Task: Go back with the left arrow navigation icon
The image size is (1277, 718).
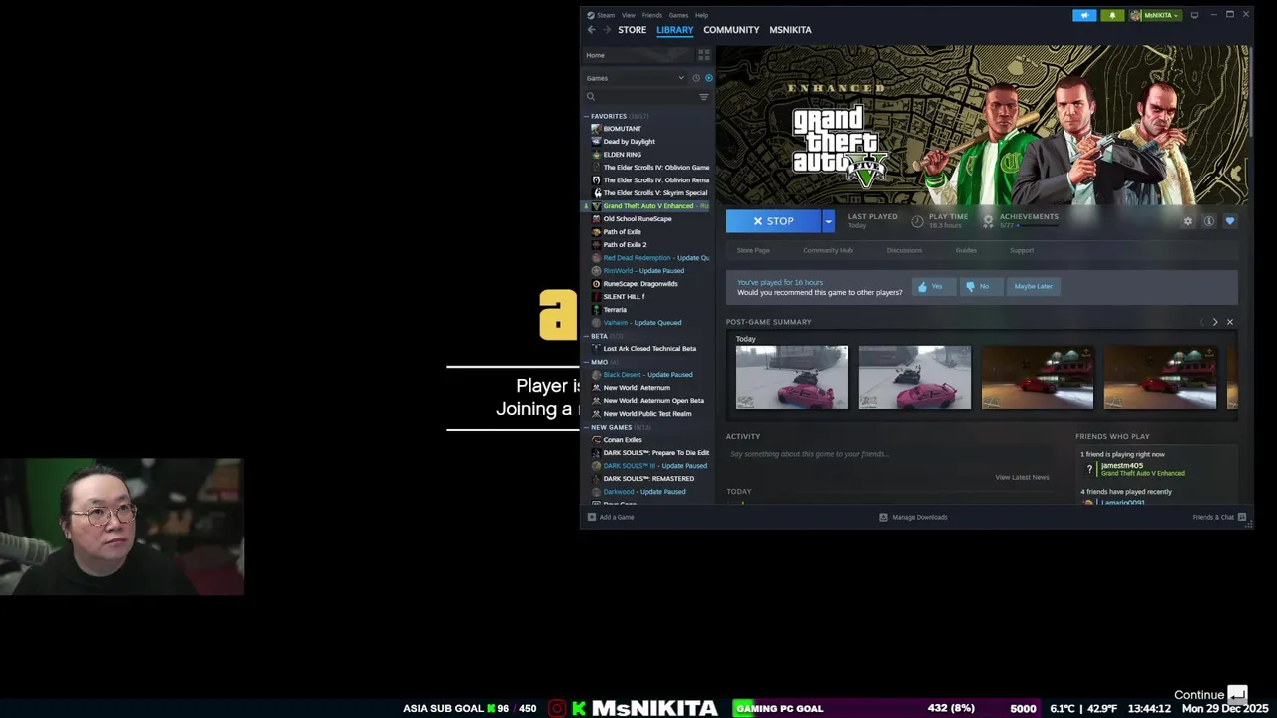Action: 591,30
